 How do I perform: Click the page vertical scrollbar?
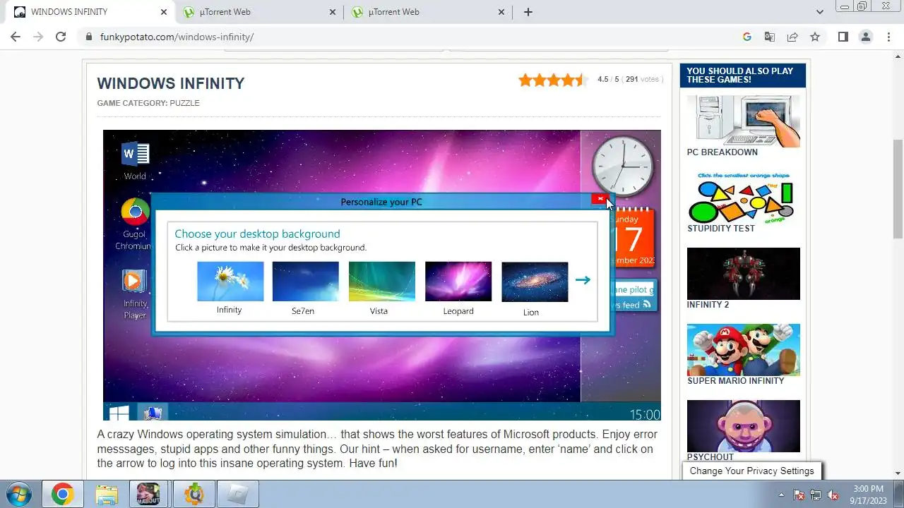click(898, 188)
